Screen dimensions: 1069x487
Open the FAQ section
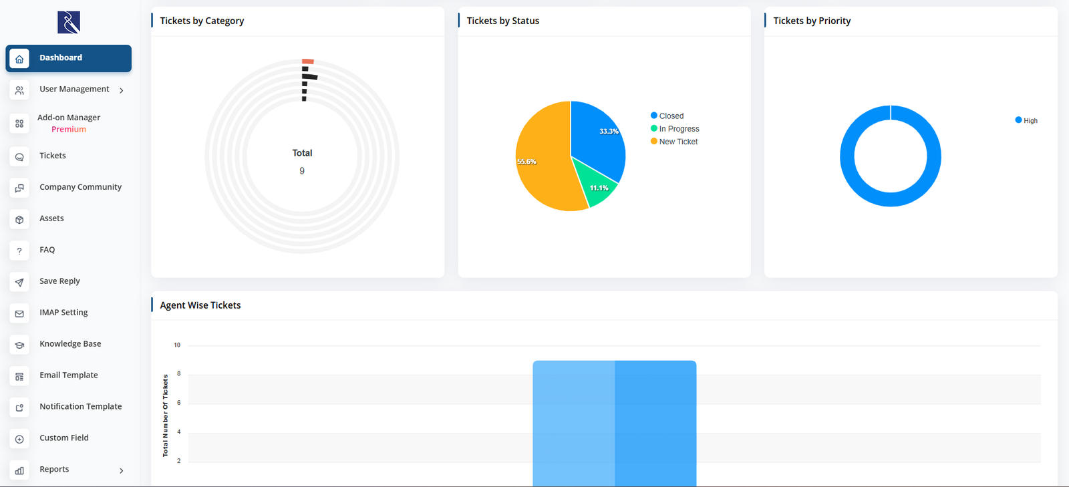point(47,250)
